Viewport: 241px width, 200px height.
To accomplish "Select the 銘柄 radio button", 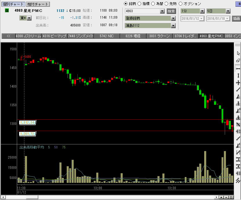I will pyautogui.click(x=126, y=3).
